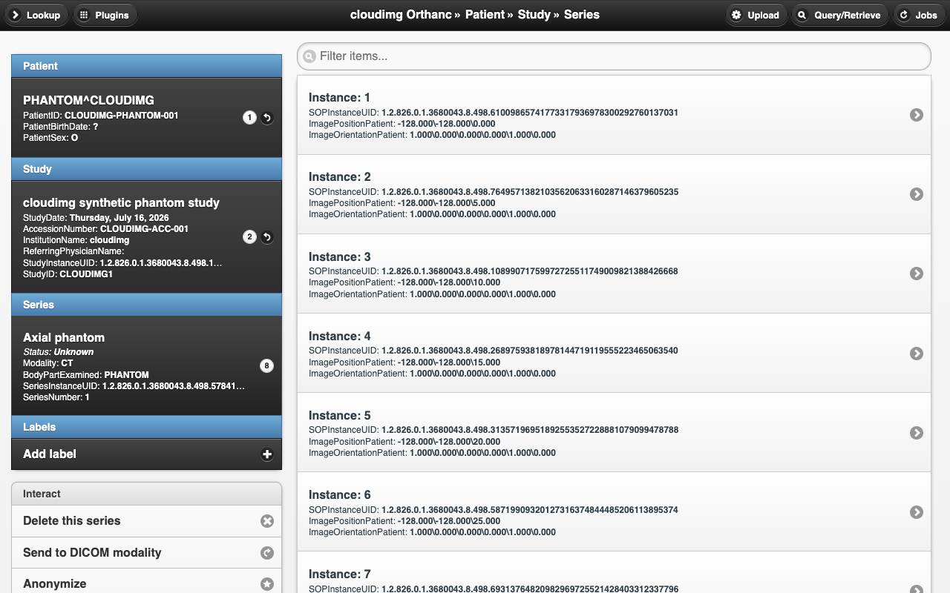This screenshot has height=593, width=950.
Task: Select the PHANTOM^CLOUDIMG patient card
Action: [146, 117]
